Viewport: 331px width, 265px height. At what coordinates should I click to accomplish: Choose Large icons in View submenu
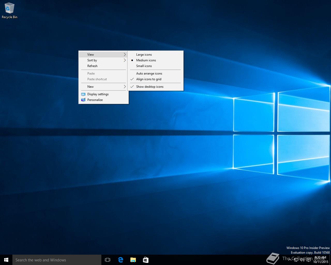coord(144,55)
